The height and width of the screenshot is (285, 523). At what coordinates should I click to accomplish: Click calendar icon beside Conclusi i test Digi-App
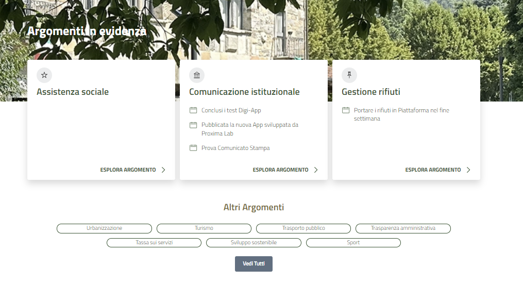193,110
